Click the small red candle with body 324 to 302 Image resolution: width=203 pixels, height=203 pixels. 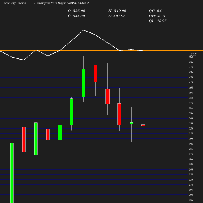pyautogui.click(x=48, y=134)
